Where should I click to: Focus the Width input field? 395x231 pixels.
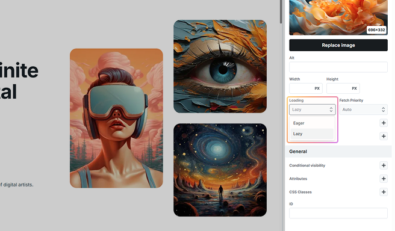(x=305, y=88)
